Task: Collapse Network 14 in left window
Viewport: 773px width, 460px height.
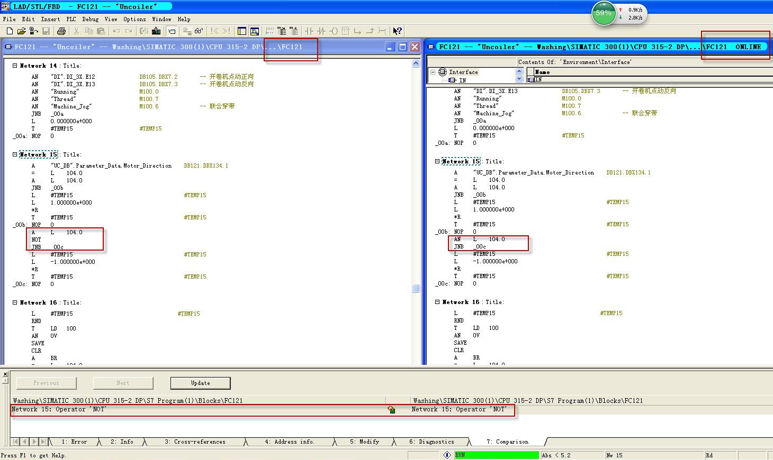Action: coord(15,66)
